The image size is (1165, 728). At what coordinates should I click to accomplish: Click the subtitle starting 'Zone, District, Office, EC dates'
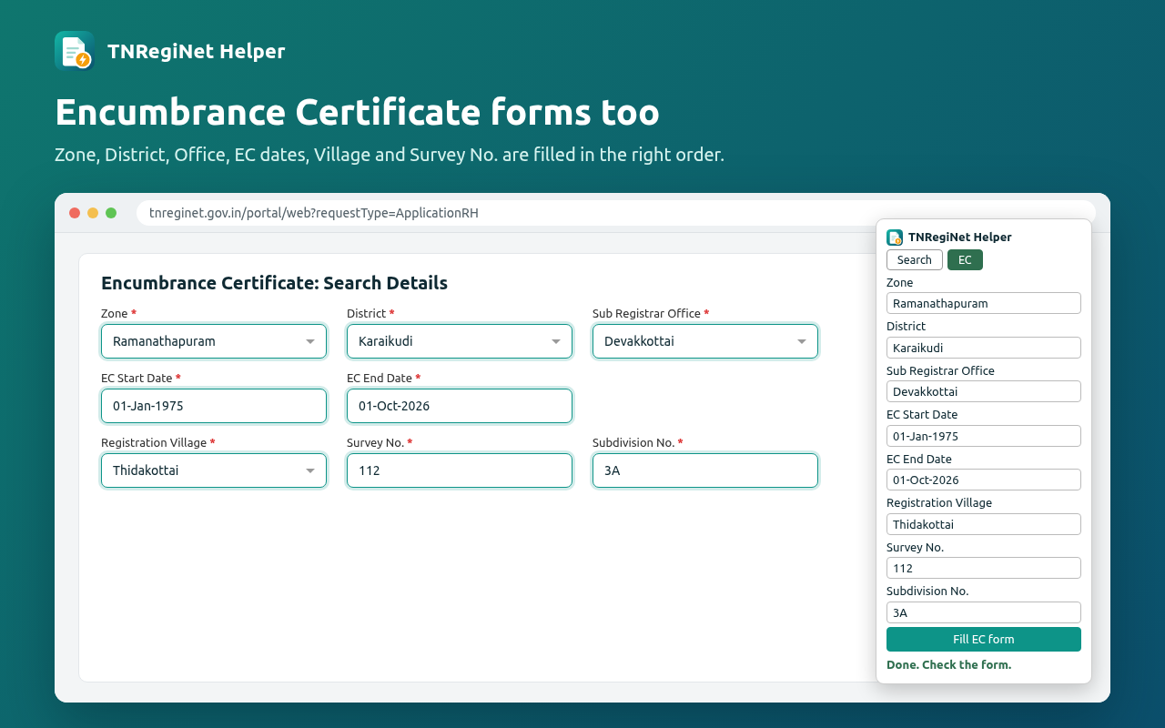tap(390, 155)
